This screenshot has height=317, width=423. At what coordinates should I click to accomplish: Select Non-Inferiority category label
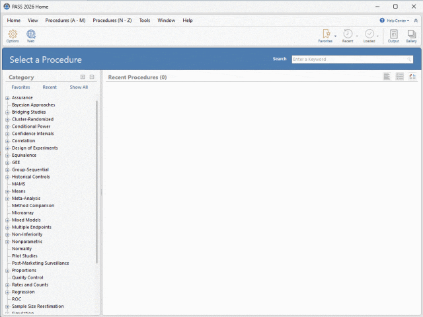click(27, 234)
